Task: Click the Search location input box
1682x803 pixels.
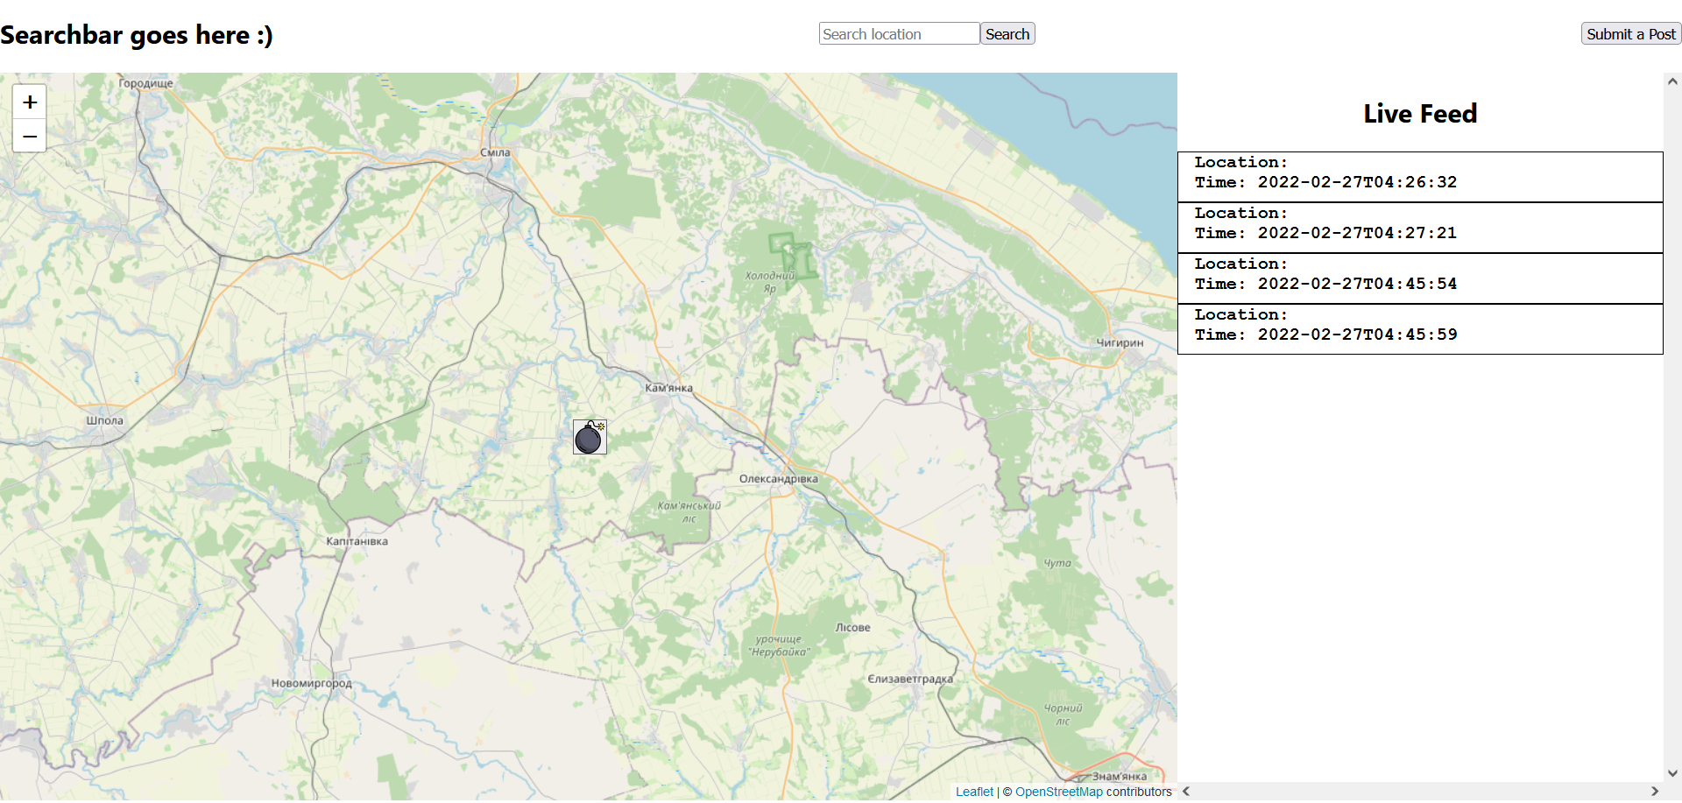Action: 899,33
